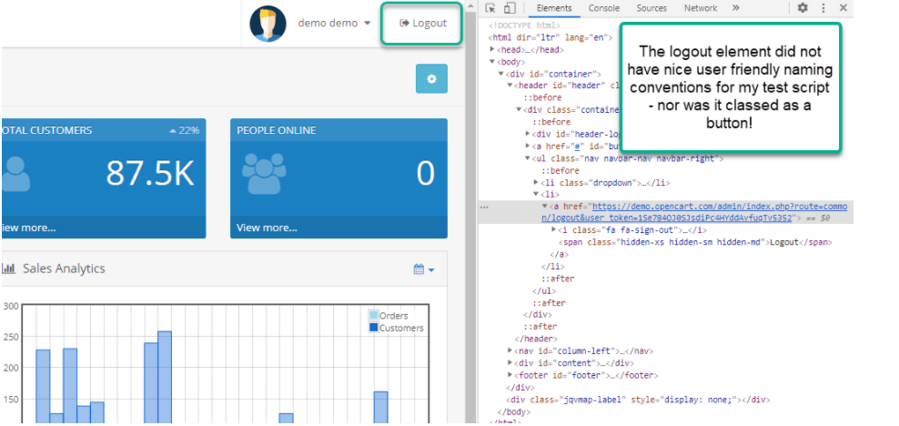Open the demo demo user dropdown
899x426 pixels.
click(x=334, y=23)
